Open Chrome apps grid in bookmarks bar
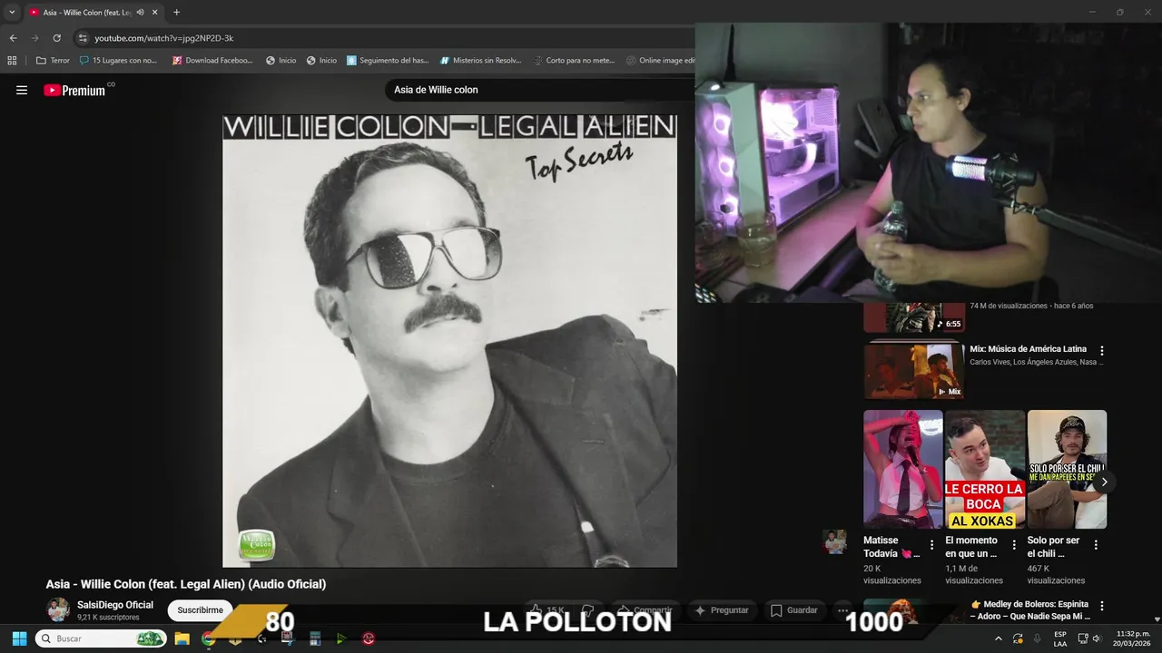The height and width of the screenshot is (653, 1162). pos(12,61)
